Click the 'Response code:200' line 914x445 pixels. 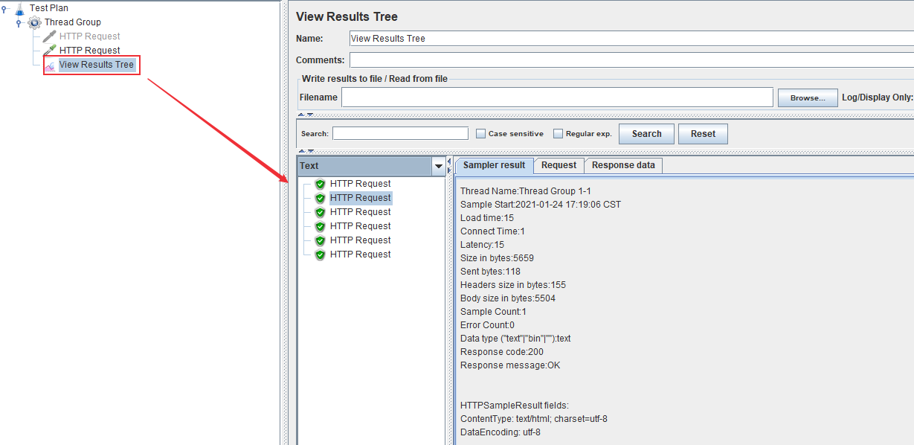click(502, 352)
